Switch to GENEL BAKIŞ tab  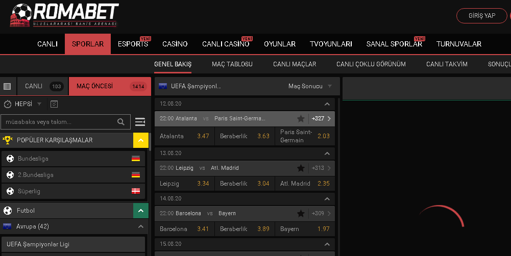pyautogui.click(x=173, y=64)
